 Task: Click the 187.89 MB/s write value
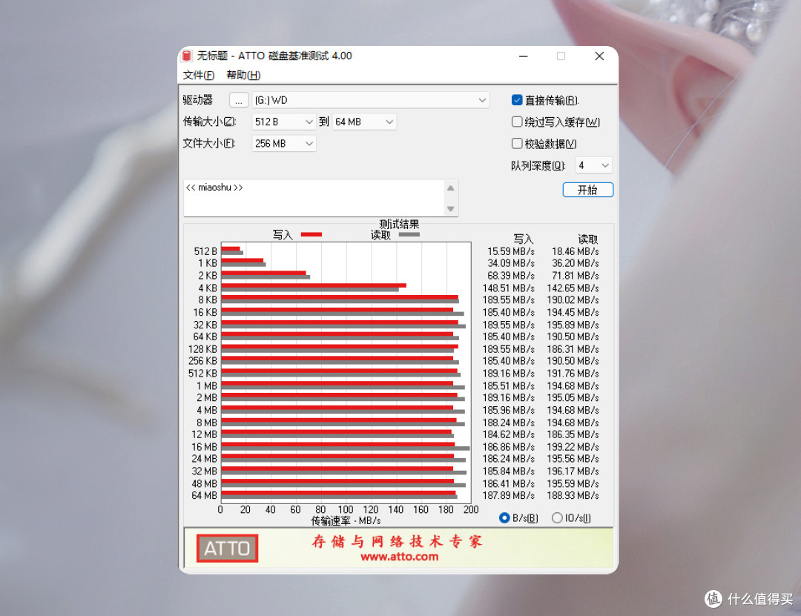509,495
